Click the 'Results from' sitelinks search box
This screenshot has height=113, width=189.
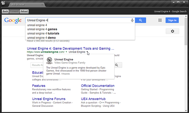tap(37, 65)
